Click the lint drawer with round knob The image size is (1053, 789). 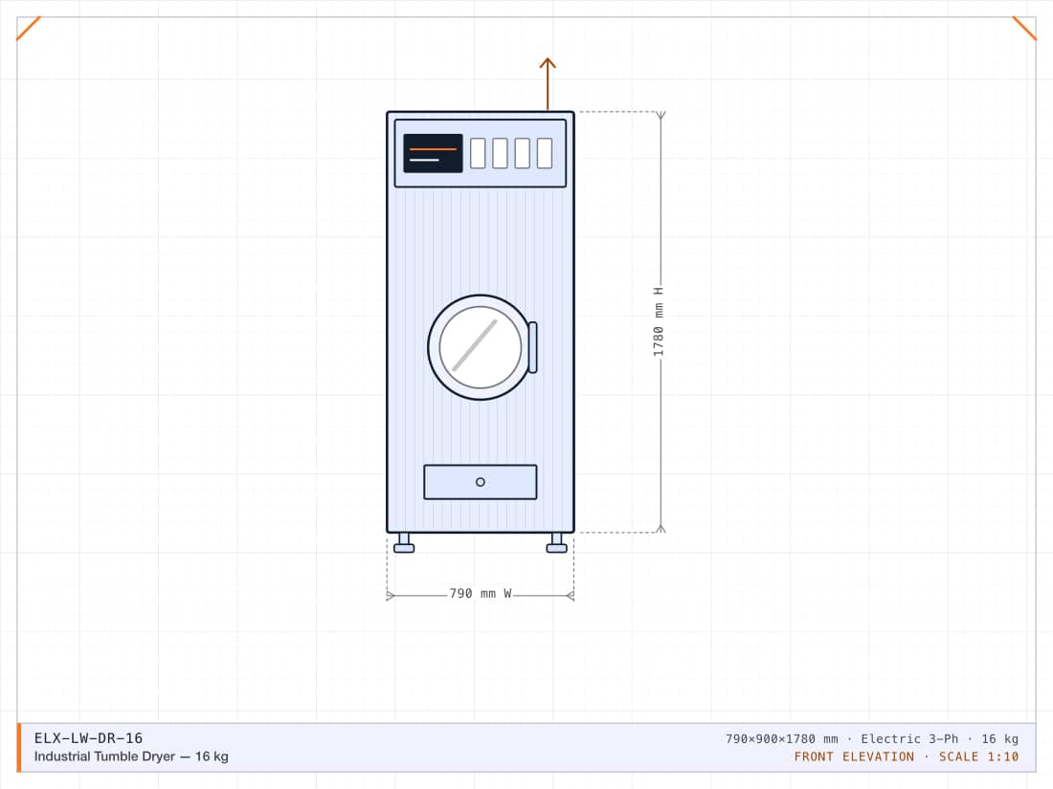click(x=481, y=482)
